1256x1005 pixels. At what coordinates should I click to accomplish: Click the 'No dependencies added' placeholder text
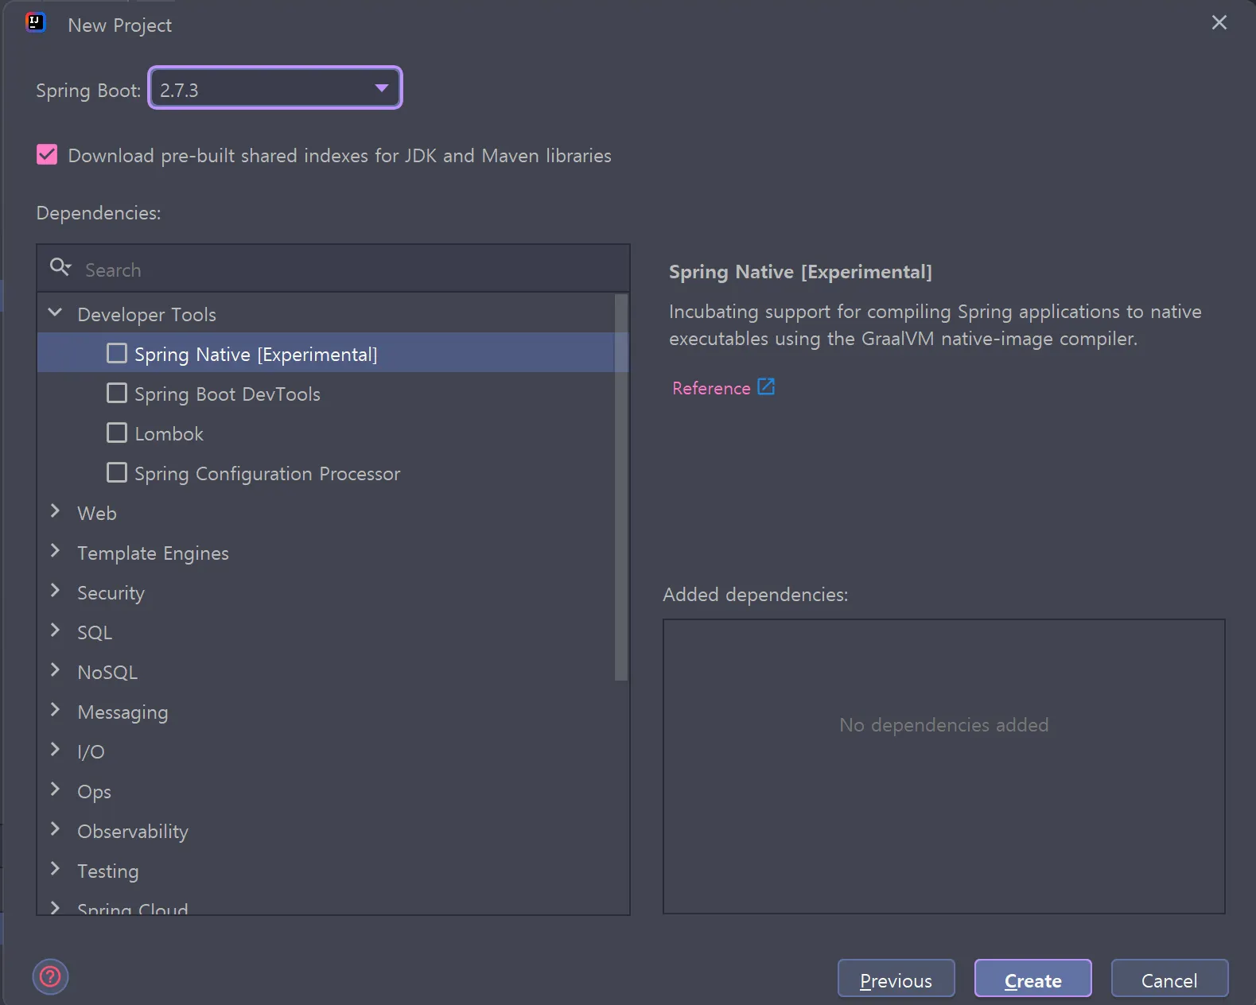(943, 725)
